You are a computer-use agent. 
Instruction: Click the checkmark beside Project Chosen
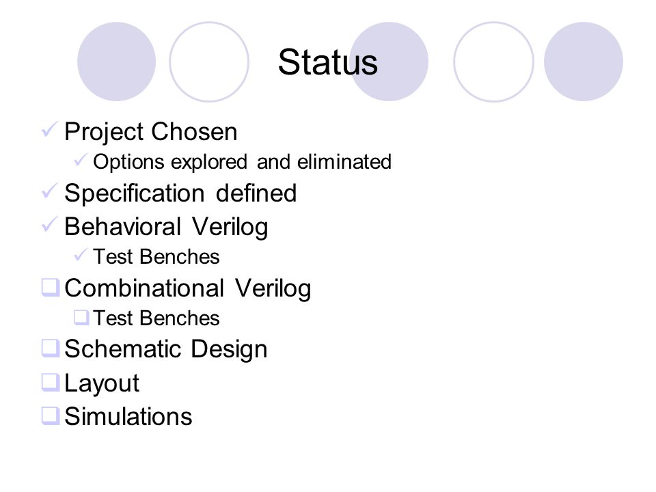coord(50,130)
